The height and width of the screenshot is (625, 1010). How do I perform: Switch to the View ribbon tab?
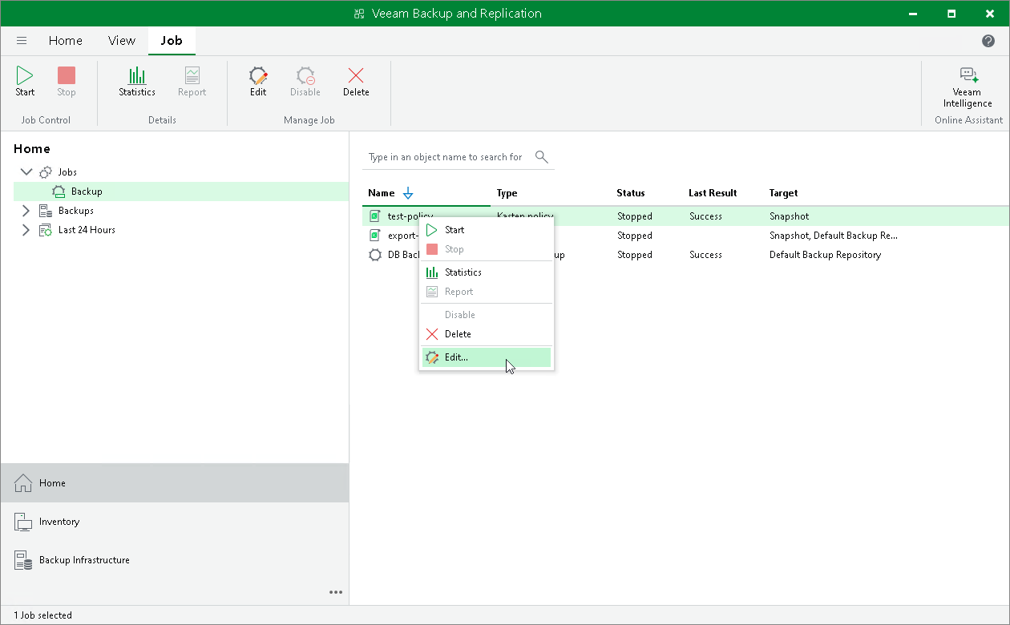(x=122, y=41)
